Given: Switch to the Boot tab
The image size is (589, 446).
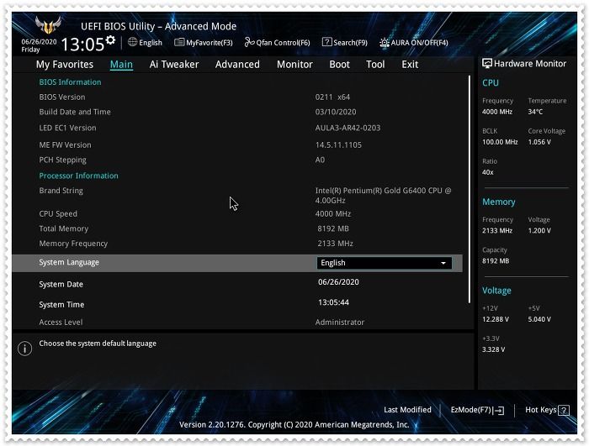Looking at the screenshot, I should (340, 65).
